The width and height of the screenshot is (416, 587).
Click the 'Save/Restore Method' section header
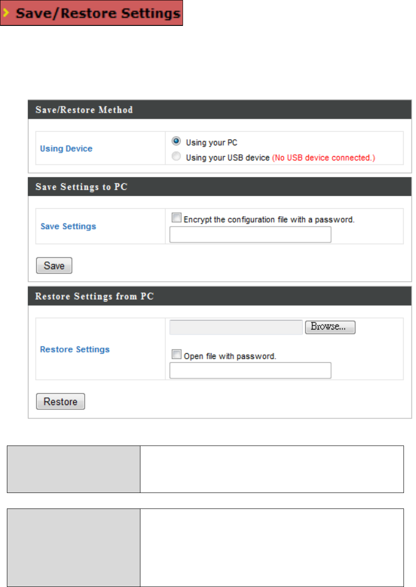coord(84,110)
